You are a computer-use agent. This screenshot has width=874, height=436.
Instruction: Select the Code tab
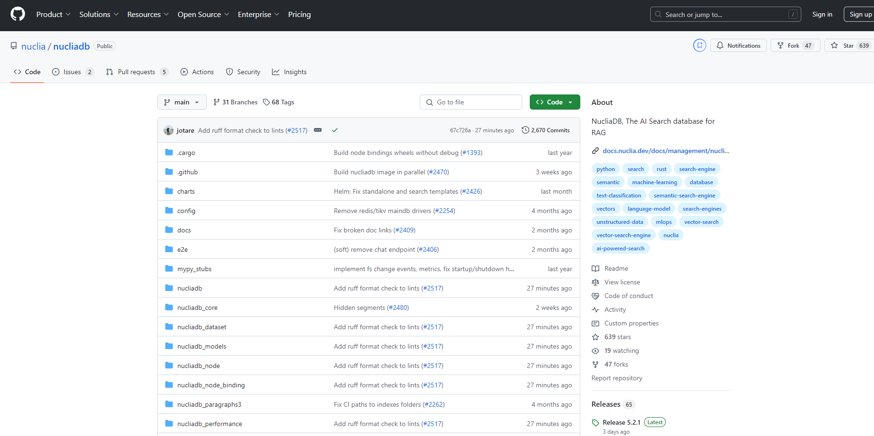27,72
